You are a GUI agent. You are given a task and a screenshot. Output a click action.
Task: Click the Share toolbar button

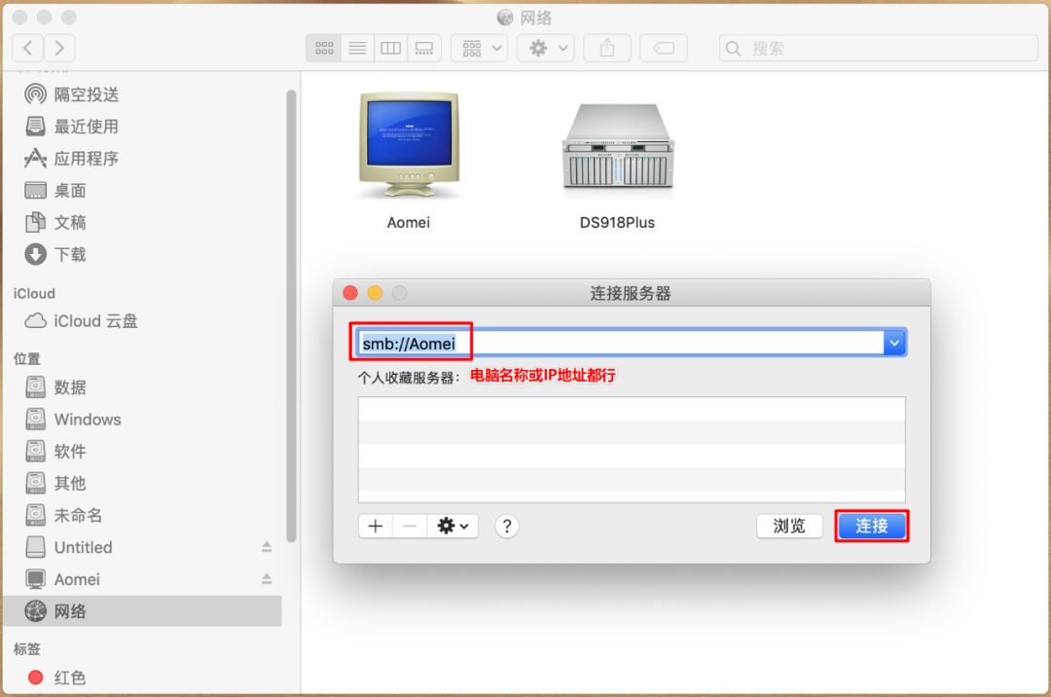tap(606, 49)
